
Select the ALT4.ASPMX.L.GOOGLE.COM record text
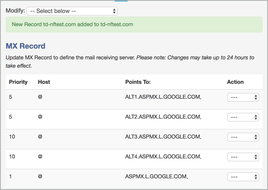163,157
